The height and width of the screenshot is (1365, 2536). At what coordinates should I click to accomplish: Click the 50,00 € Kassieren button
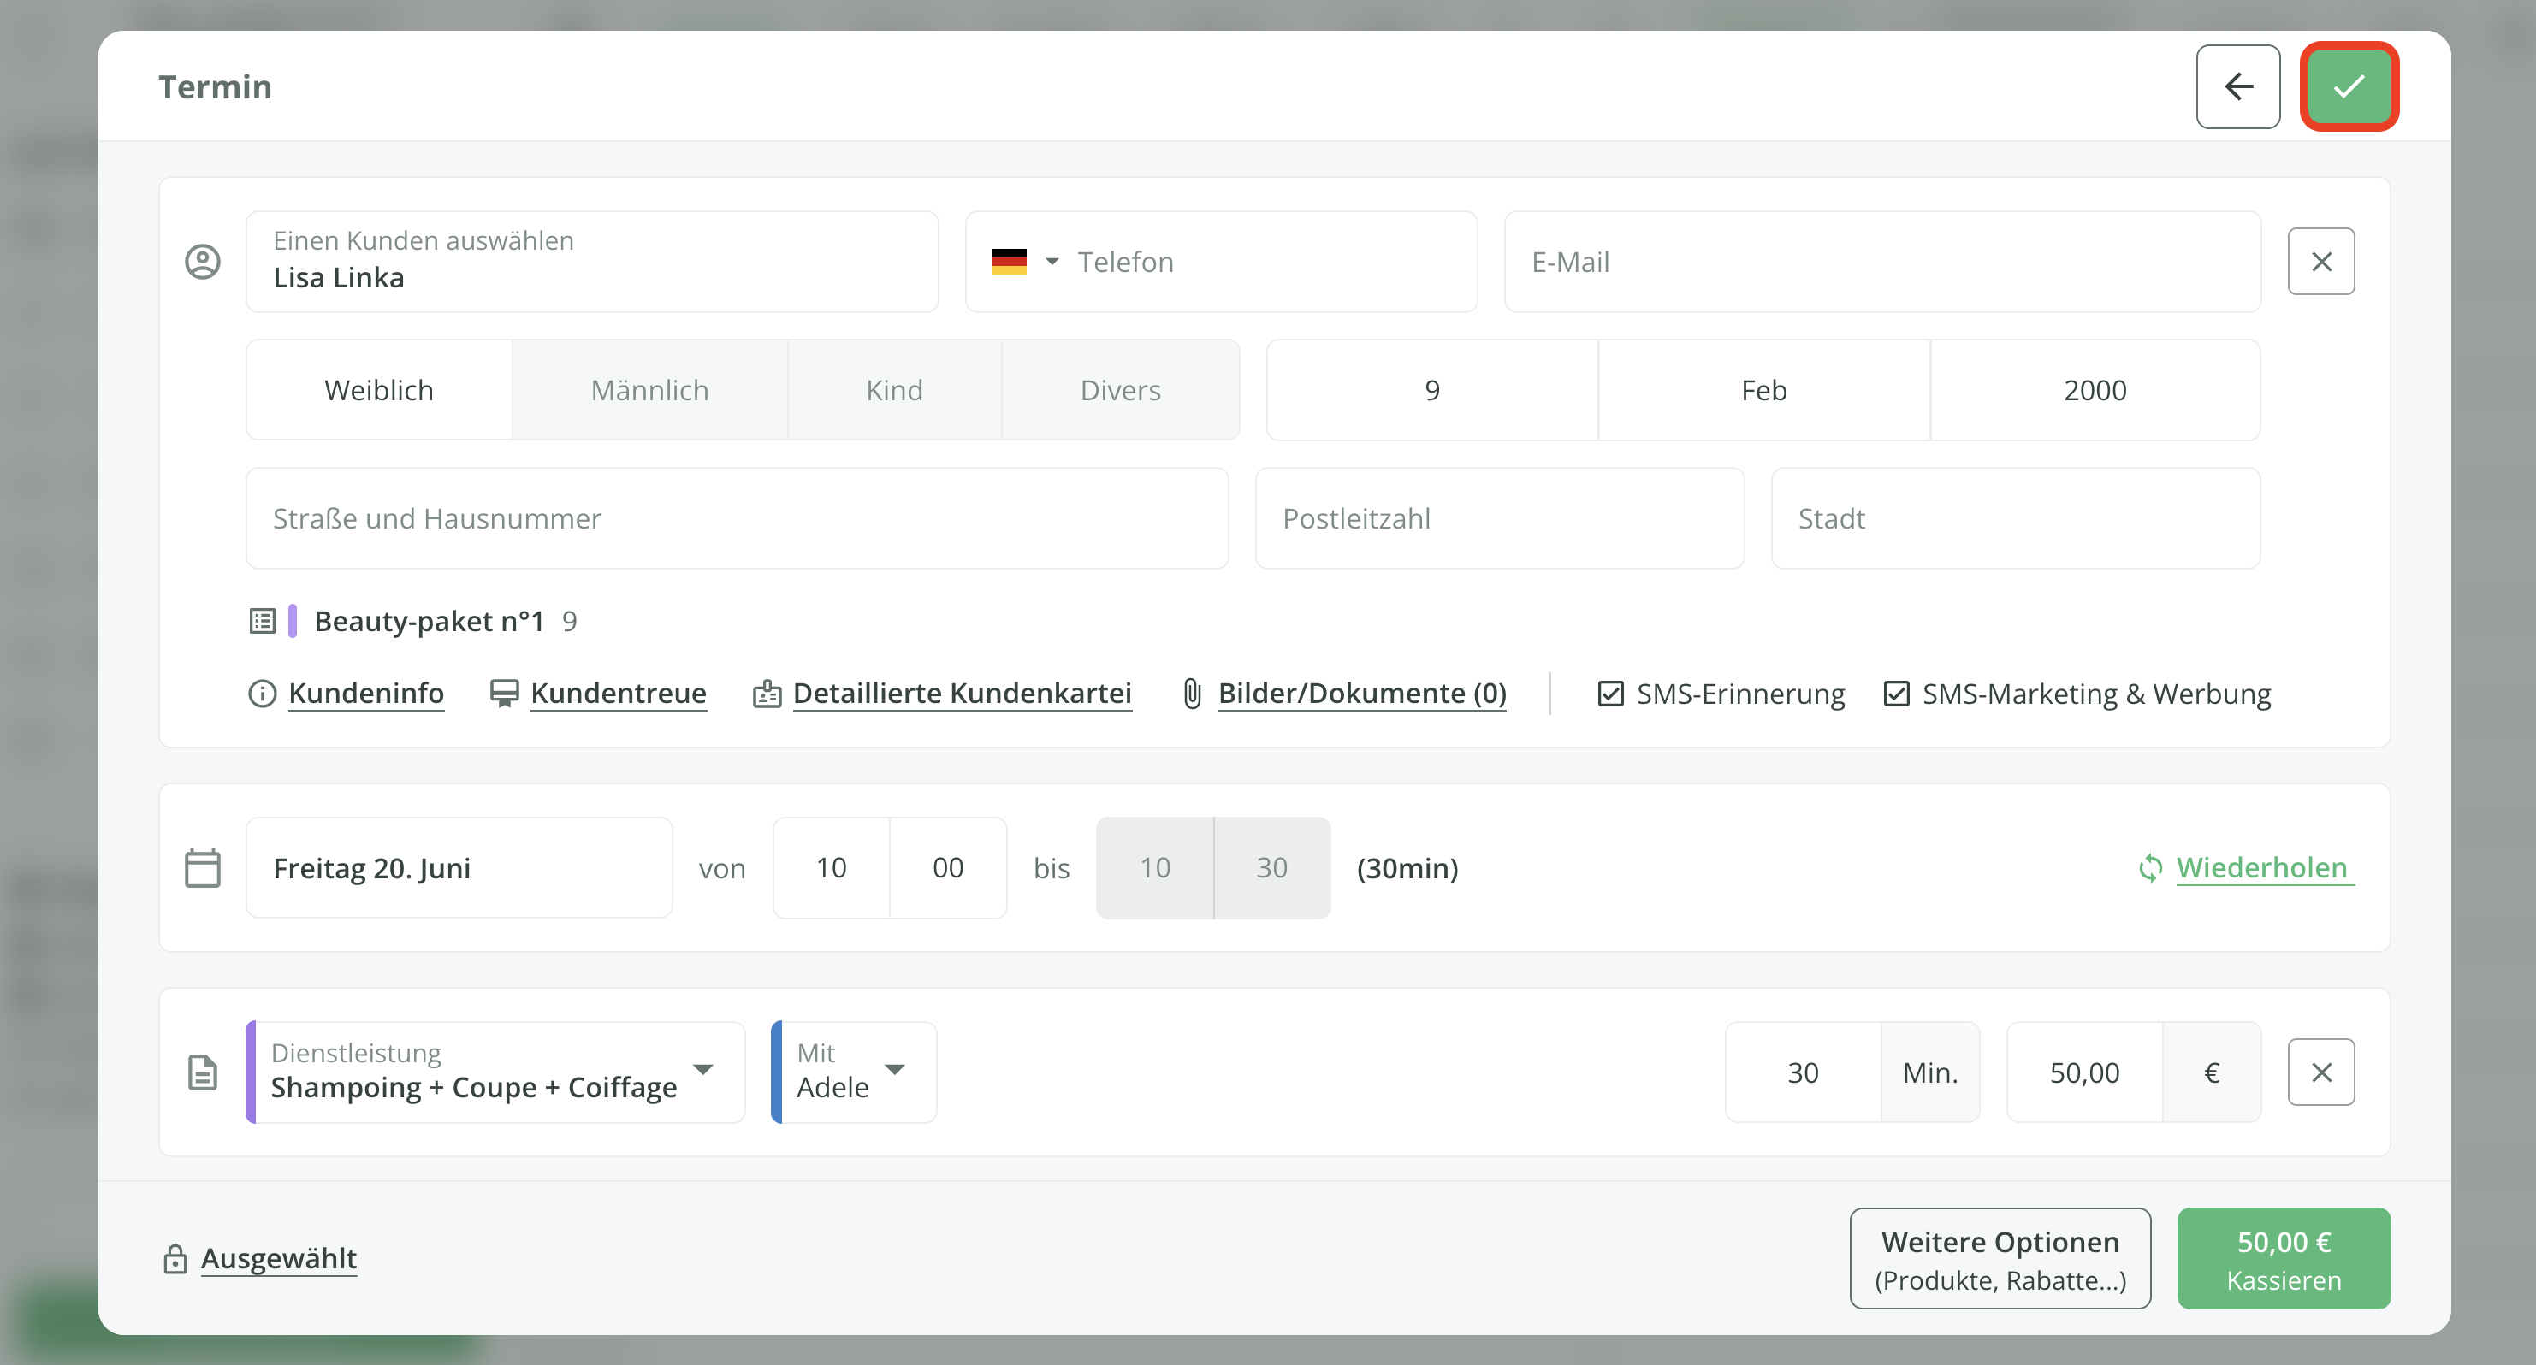click(2284, 1259)
